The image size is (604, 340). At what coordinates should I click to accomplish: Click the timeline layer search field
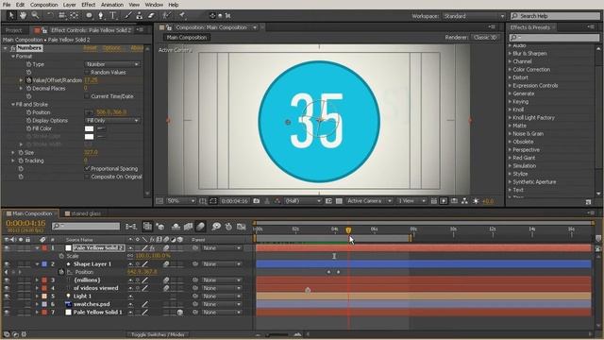click(x=86, y=227)
